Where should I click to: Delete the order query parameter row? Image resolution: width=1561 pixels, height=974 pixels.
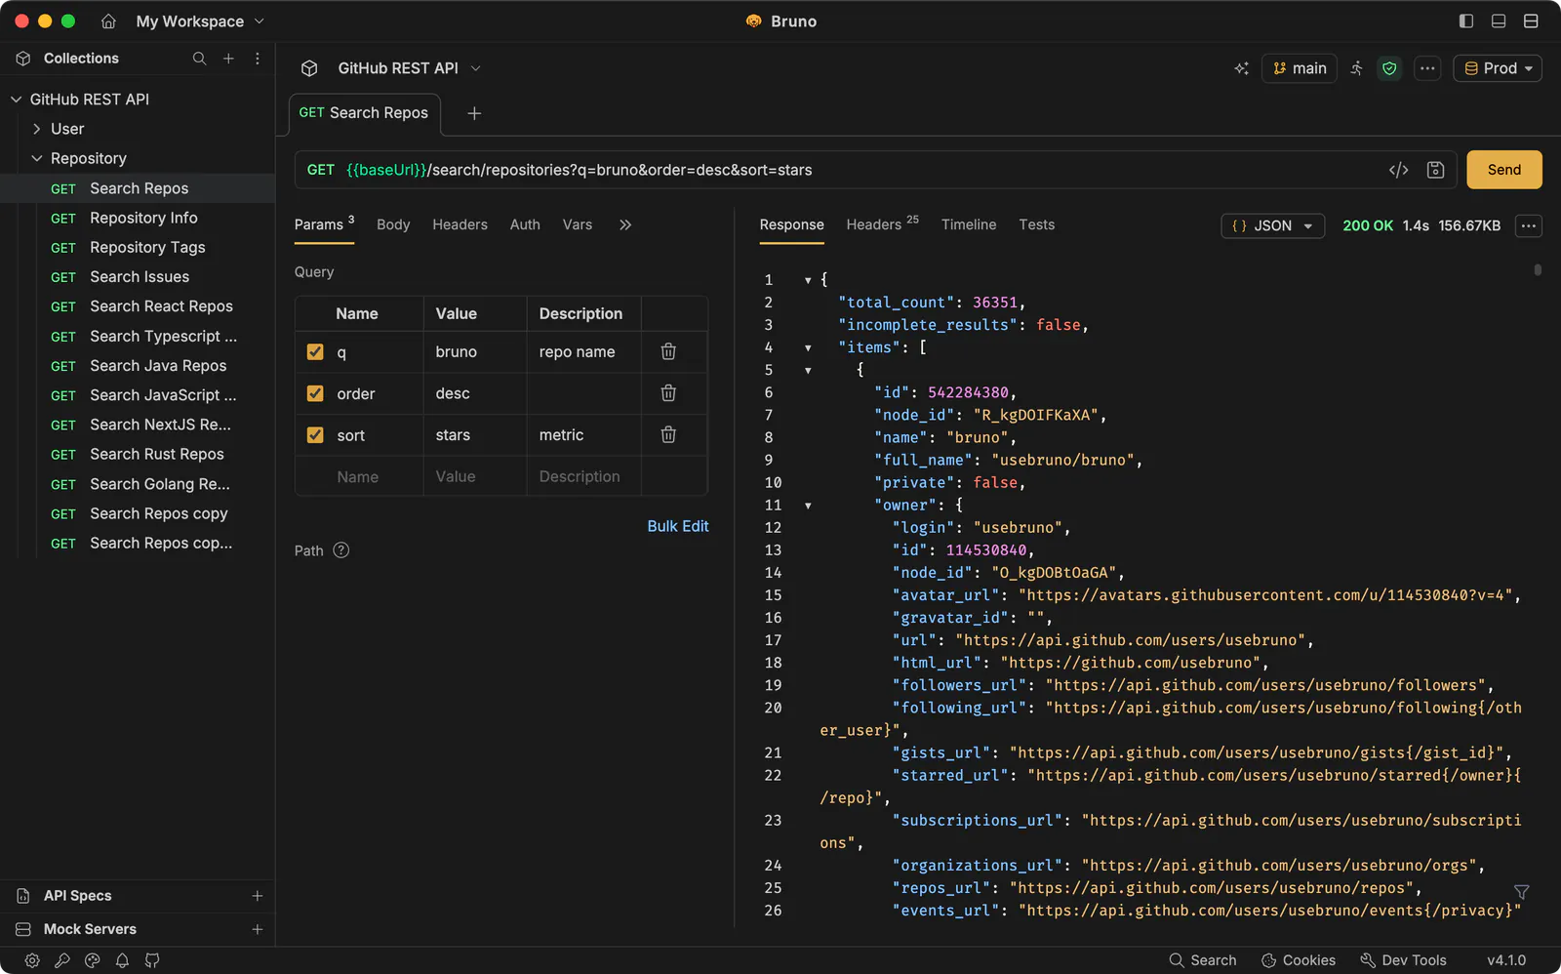(x=668, y=393)
